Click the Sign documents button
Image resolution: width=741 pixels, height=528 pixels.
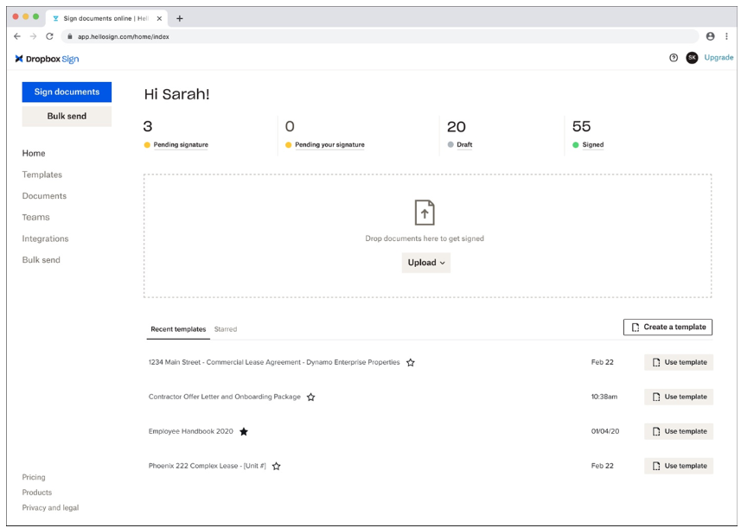67,92
